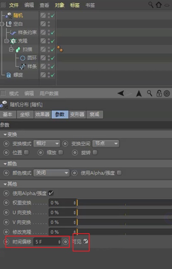172x269 pixels.
Task: Select the 样条约束 deformer icon
Action: point(13,32)
